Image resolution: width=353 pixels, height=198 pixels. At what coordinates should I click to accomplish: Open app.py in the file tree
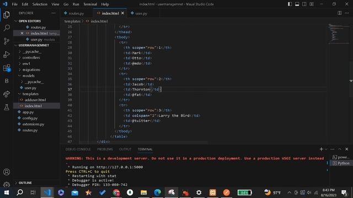[28, 112]
